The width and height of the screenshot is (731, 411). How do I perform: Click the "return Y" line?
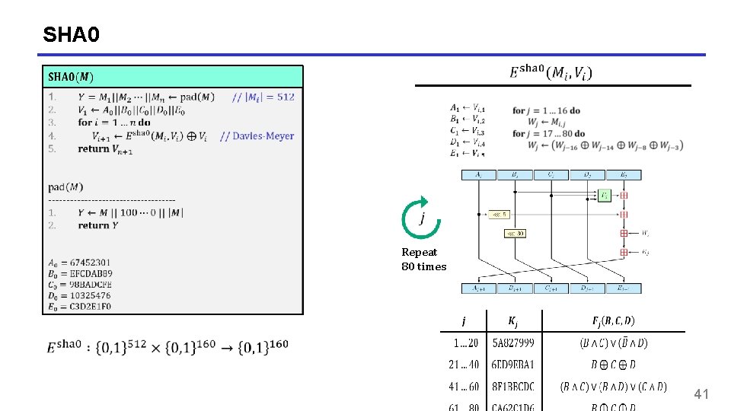click(x=98, y=225)
